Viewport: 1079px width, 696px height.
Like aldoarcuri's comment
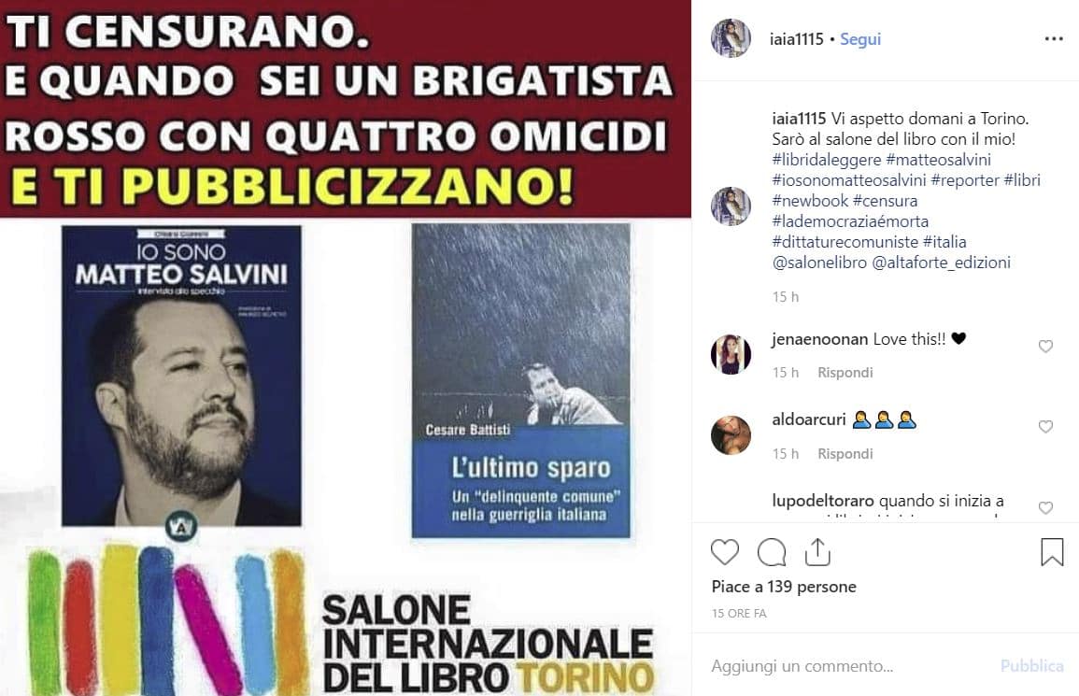click(x=1045, y=427)
